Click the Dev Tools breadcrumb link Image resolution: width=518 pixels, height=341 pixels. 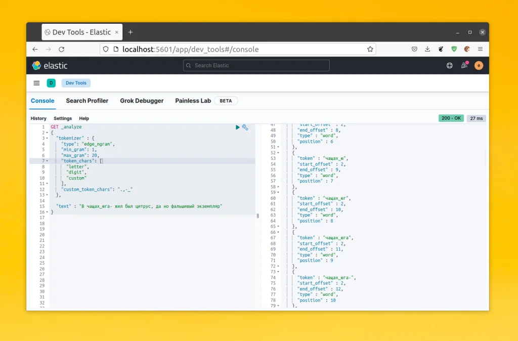point(75,82)
